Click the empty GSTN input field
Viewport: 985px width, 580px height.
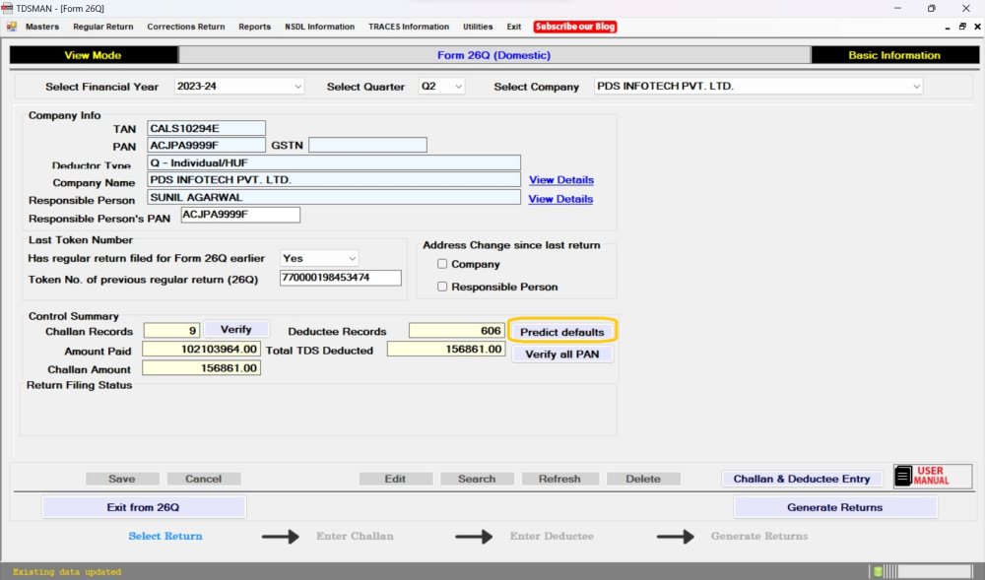click(x=367, y=145)
